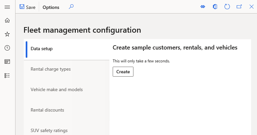Open the Modules list icon
Image resolution: width=257 pixels, height=135 pixels.
tap(7, 75)
